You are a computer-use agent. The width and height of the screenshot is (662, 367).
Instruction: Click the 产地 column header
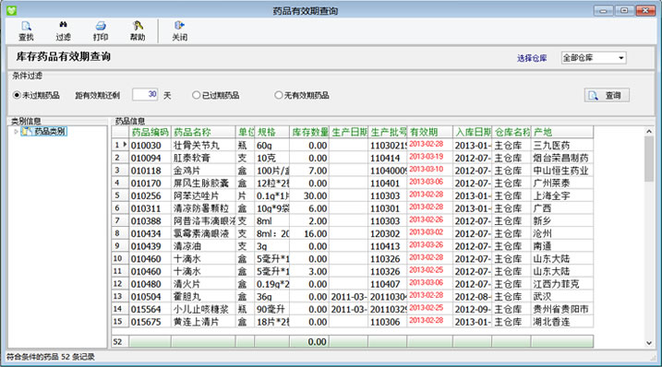pyautogui.click(x=562, y=132)
